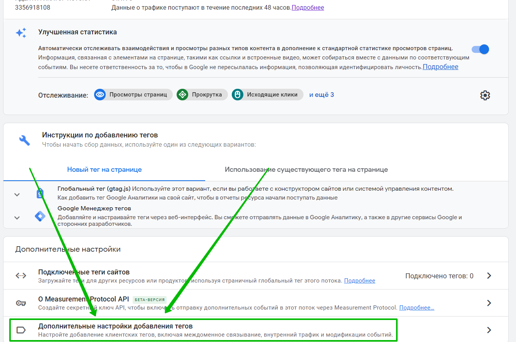The width and height of the screenshot is (516, 342).
Task: Open Подключенные теги сайтов via chevron arrow
Action: coord(489,276)
